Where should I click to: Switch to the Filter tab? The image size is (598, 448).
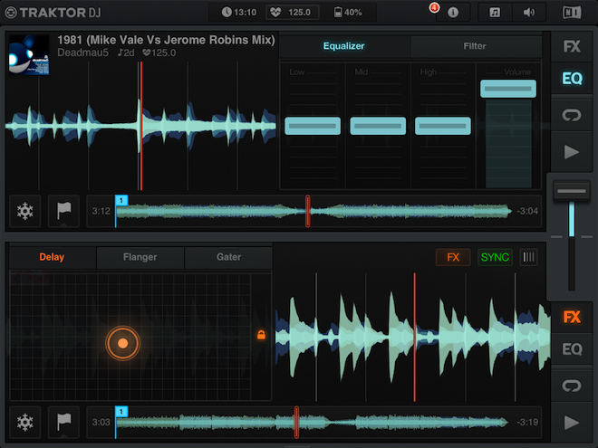pos(474,46)
